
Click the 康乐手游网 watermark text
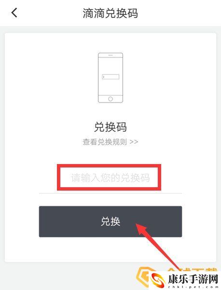click(x=193, y=279)
